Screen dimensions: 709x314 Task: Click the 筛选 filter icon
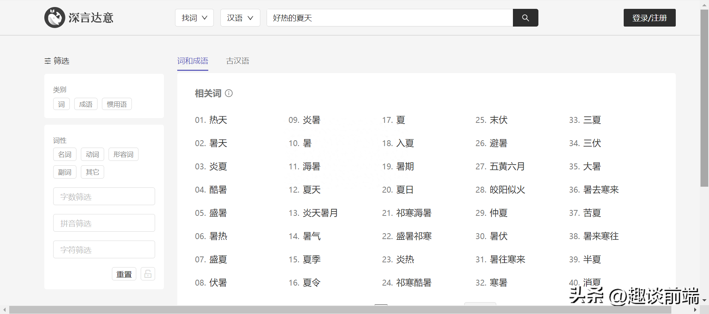(x=48, y=61)
